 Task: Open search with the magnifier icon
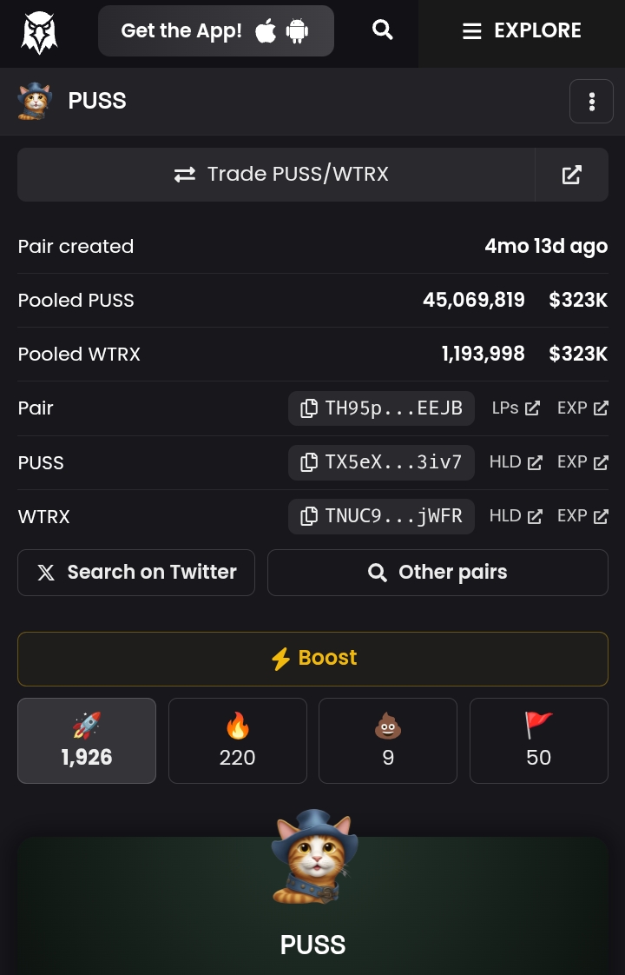tap(382, 30)
